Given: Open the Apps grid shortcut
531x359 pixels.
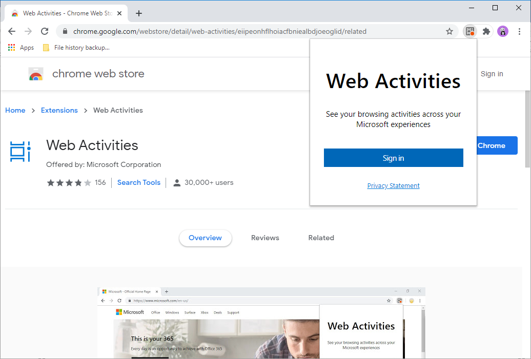Looking at the screenshot, I should 21,48.
